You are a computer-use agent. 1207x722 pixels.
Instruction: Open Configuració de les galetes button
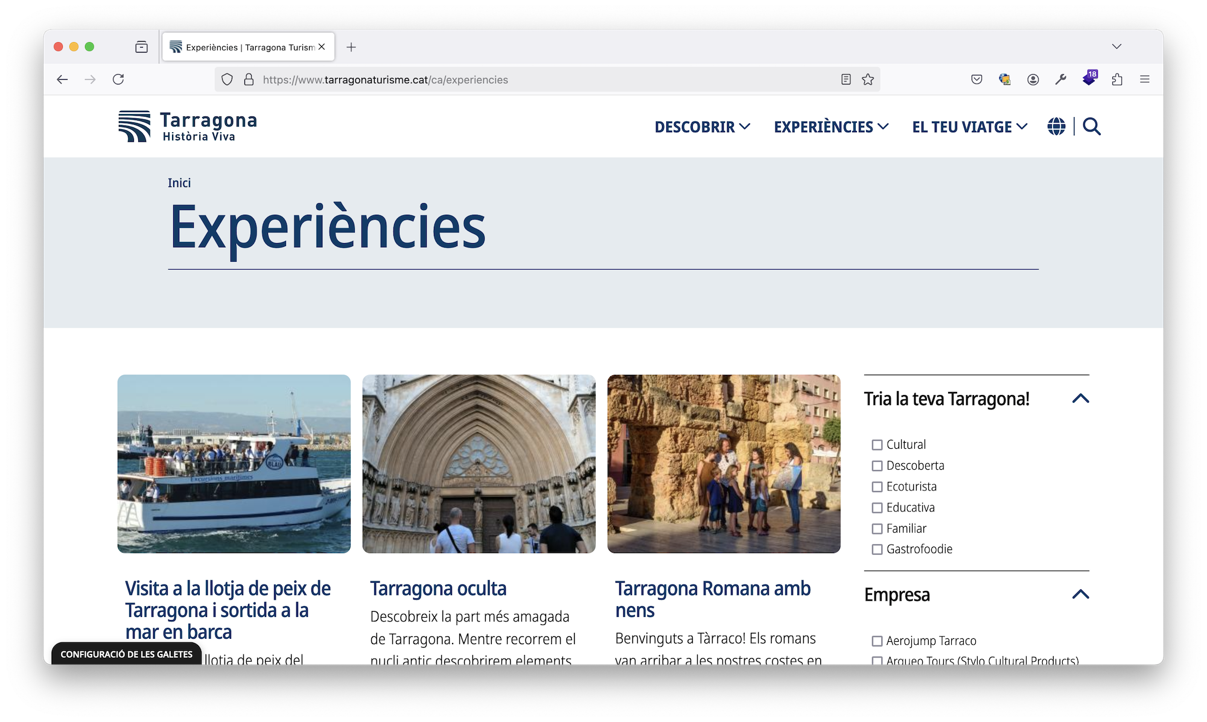click(x=126, y=654)
